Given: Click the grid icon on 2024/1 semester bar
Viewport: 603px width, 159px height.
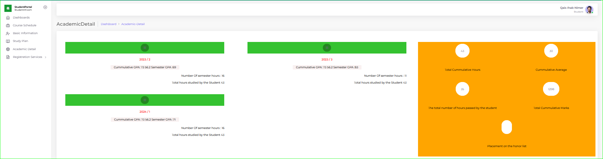Looking at the screenshot, I should point(145,100).
